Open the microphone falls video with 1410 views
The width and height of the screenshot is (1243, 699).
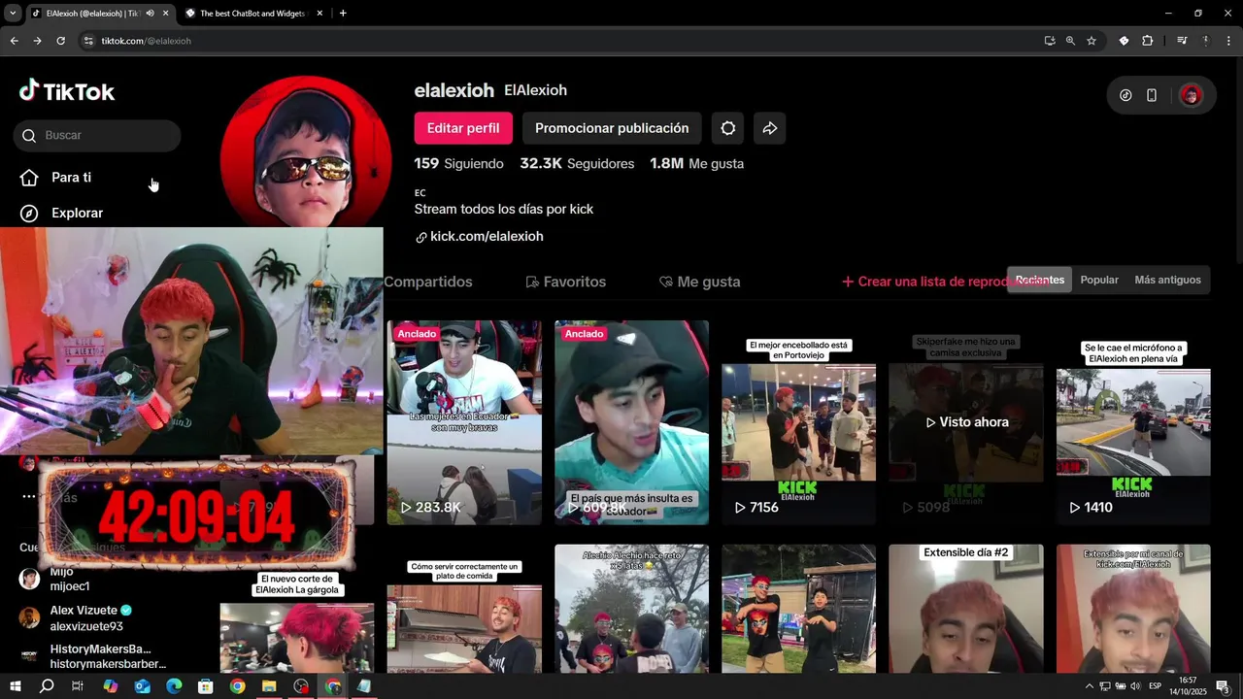[x=1133, y=422]
